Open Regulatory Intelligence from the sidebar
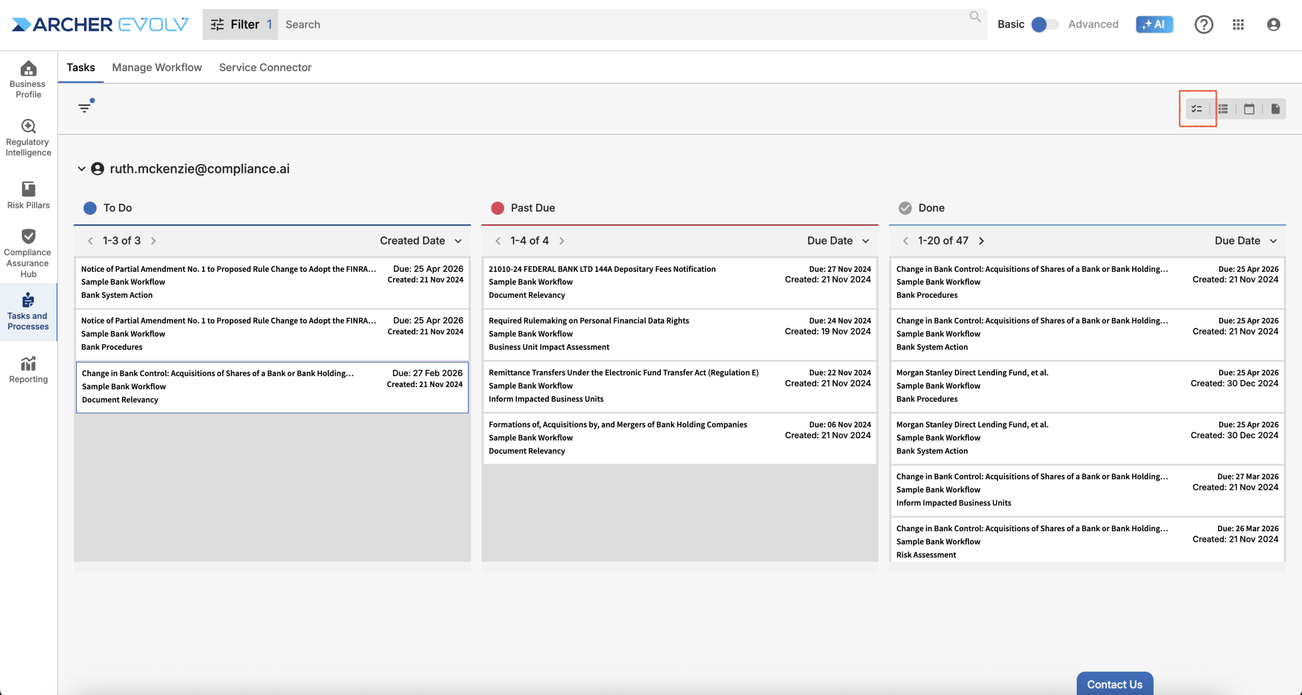 pos(28,137)
